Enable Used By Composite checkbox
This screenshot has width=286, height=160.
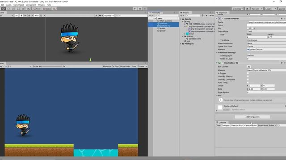(248, 80)
